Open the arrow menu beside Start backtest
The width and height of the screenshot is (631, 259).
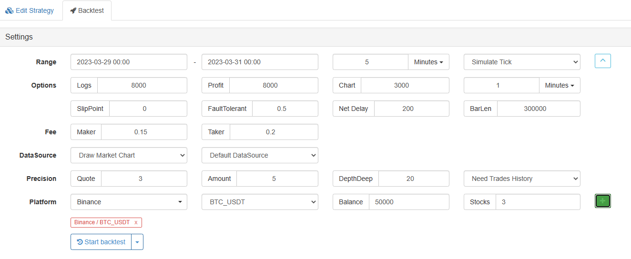pos(137,242)
